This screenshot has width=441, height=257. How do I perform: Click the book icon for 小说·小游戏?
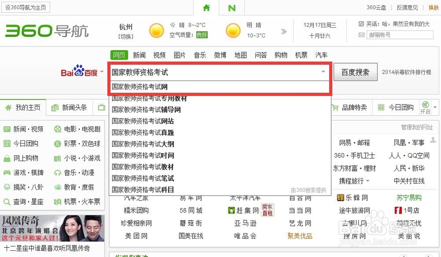57,159
